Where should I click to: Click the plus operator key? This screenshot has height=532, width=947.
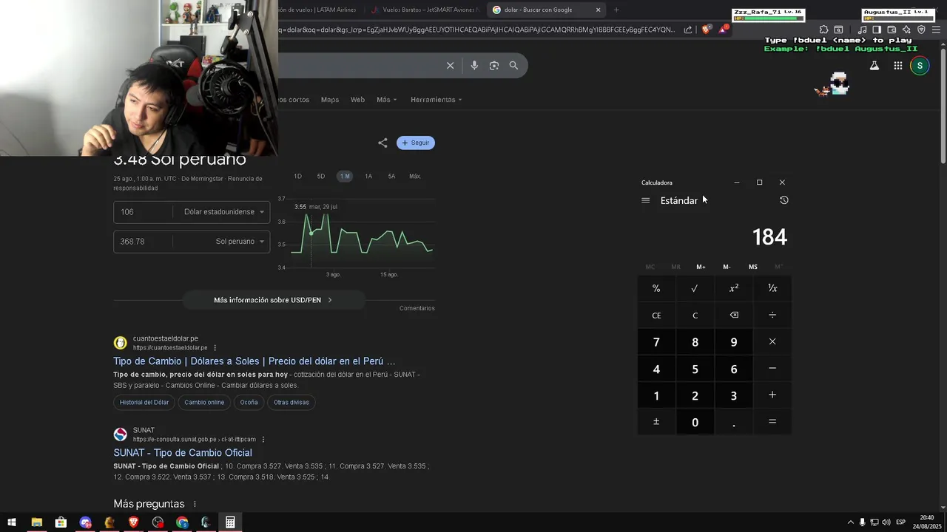point(772,395)
